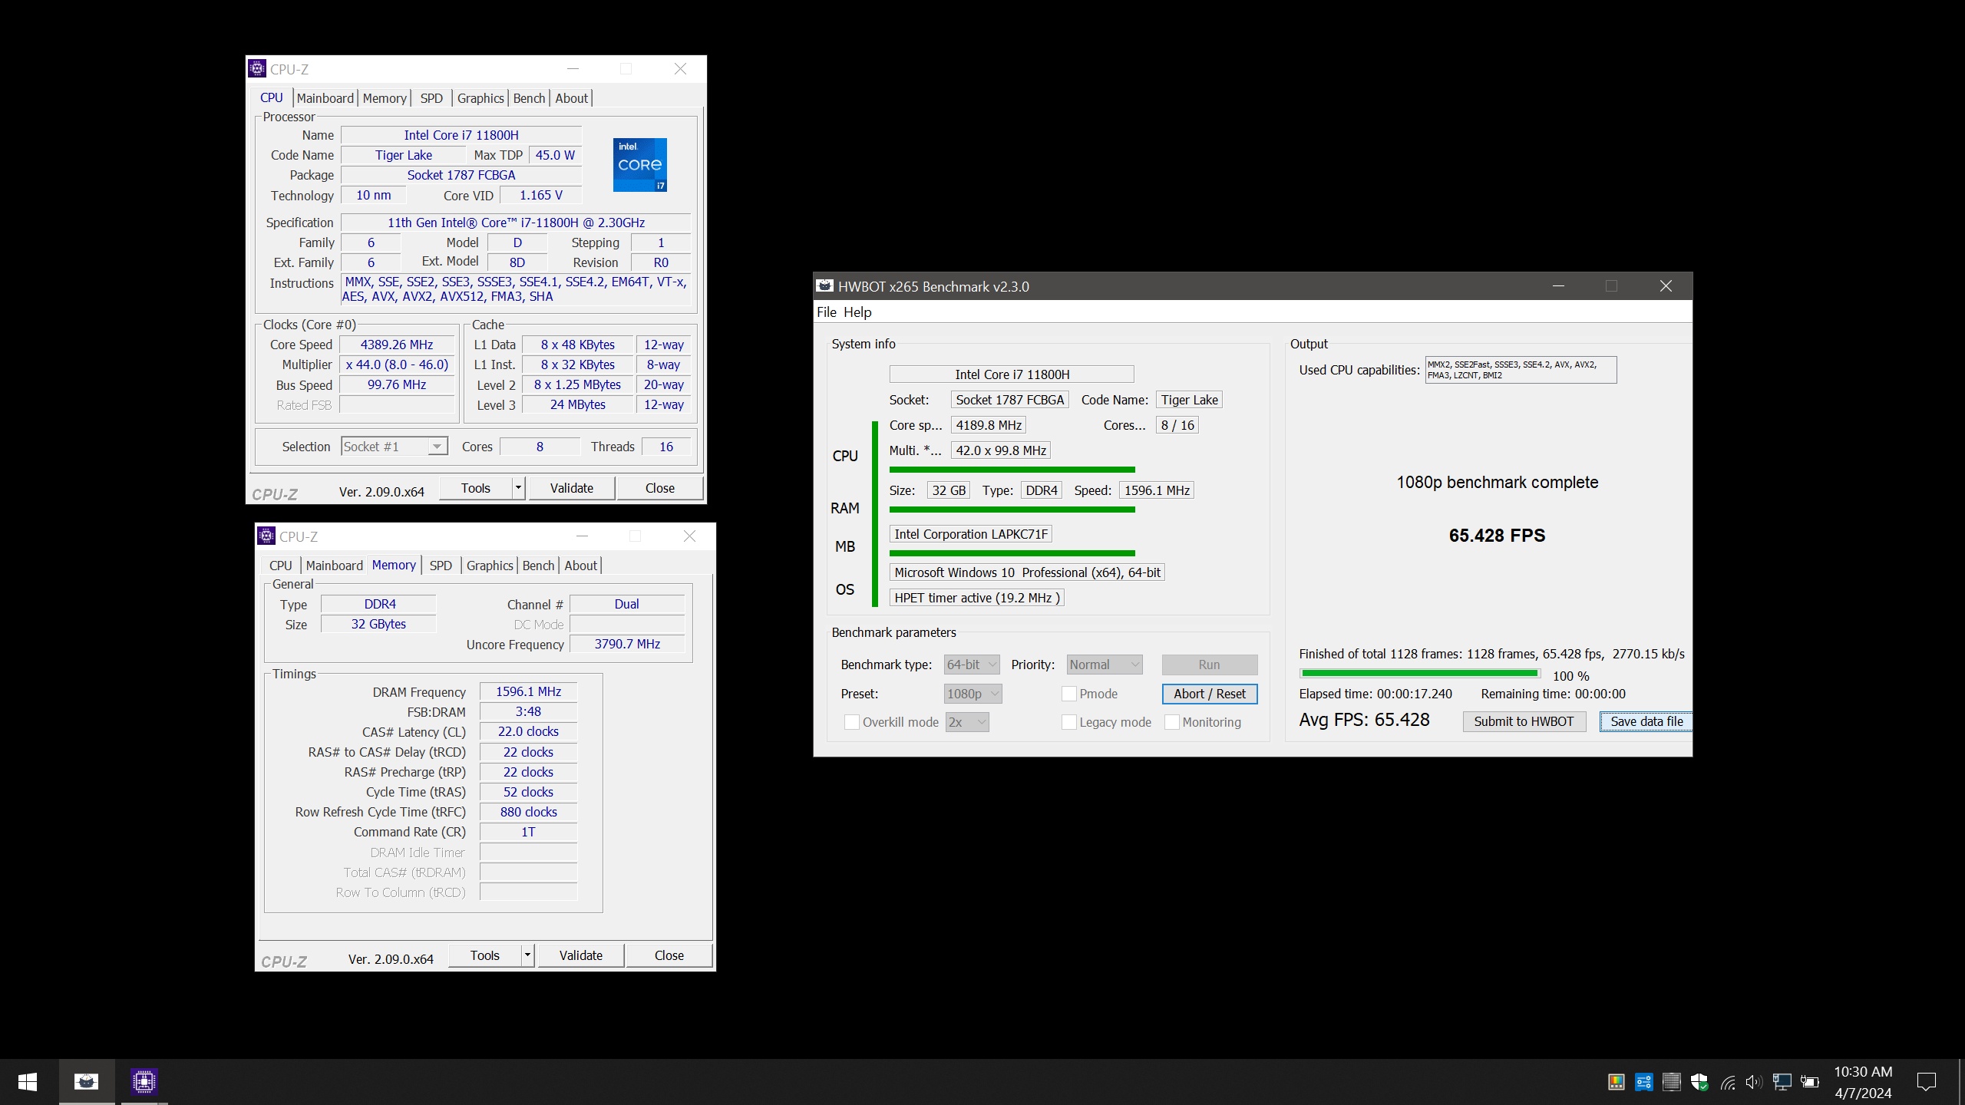The height and width of the screenshot is (1105, 1965).
Task: Click the taskbar clock showing 10:30 AM
Action: pyautogui.click(x=1863, y=1082)
